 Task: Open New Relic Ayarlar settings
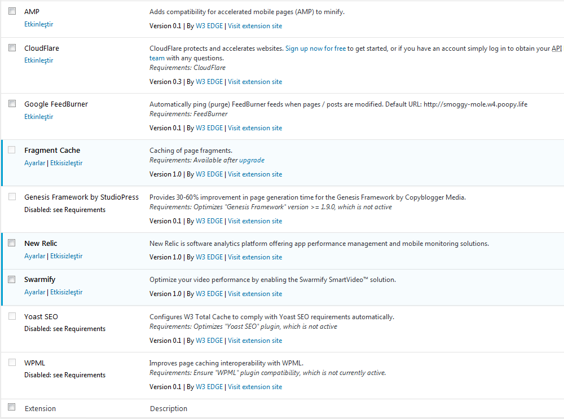34,256
